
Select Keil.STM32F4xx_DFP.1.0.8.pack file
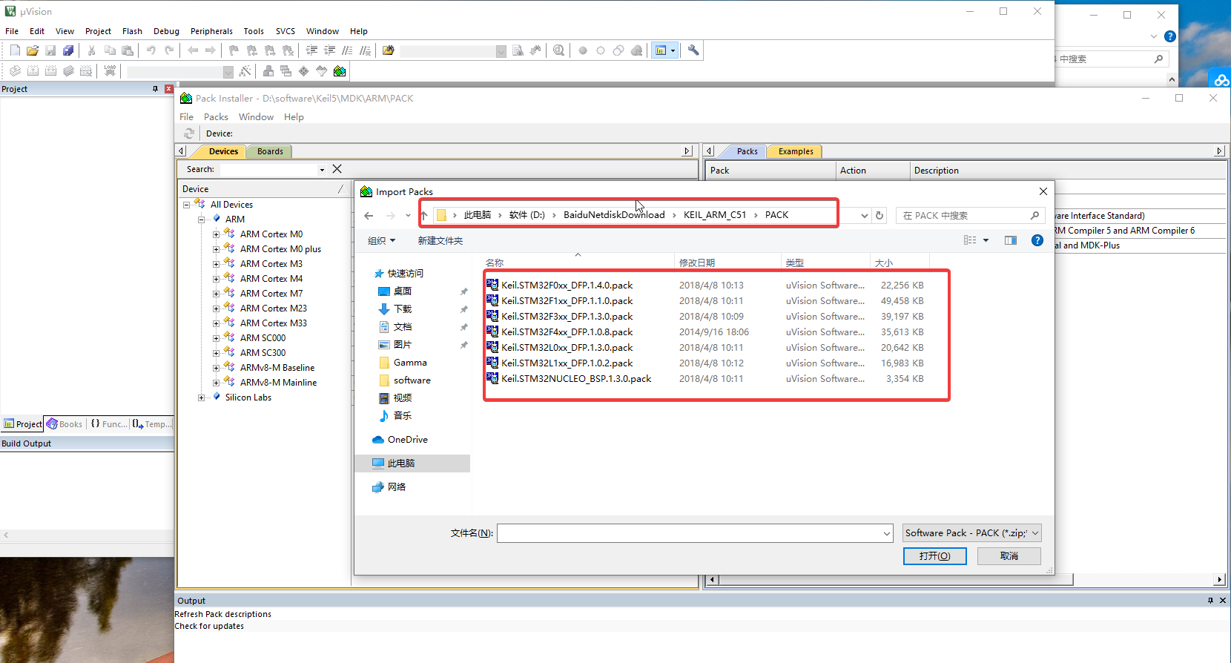[x=567, y=332]
